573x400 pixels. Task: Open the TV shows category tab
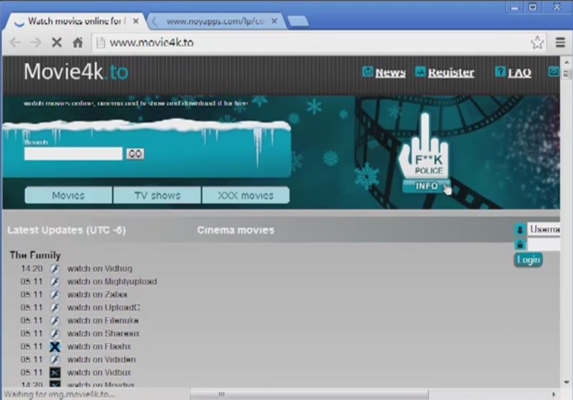tap(157, 195)
